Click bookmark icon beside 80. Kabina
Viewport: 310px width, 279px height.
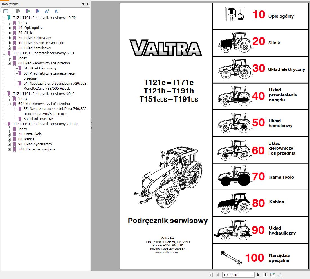(x=14, y=139)
